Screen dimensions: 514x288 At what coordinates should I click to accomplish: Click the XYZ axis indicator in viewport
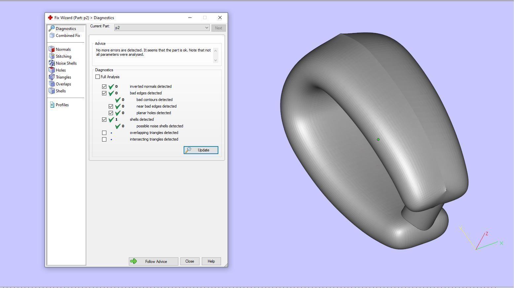tap(481, 238)
